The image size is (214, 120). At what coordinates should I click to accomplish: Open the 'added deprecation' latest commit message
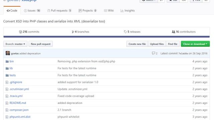(30, 53)
